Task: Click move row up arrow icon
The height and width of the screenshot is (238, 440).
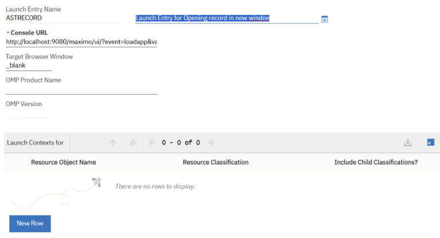Action: [x=112, y=142]
